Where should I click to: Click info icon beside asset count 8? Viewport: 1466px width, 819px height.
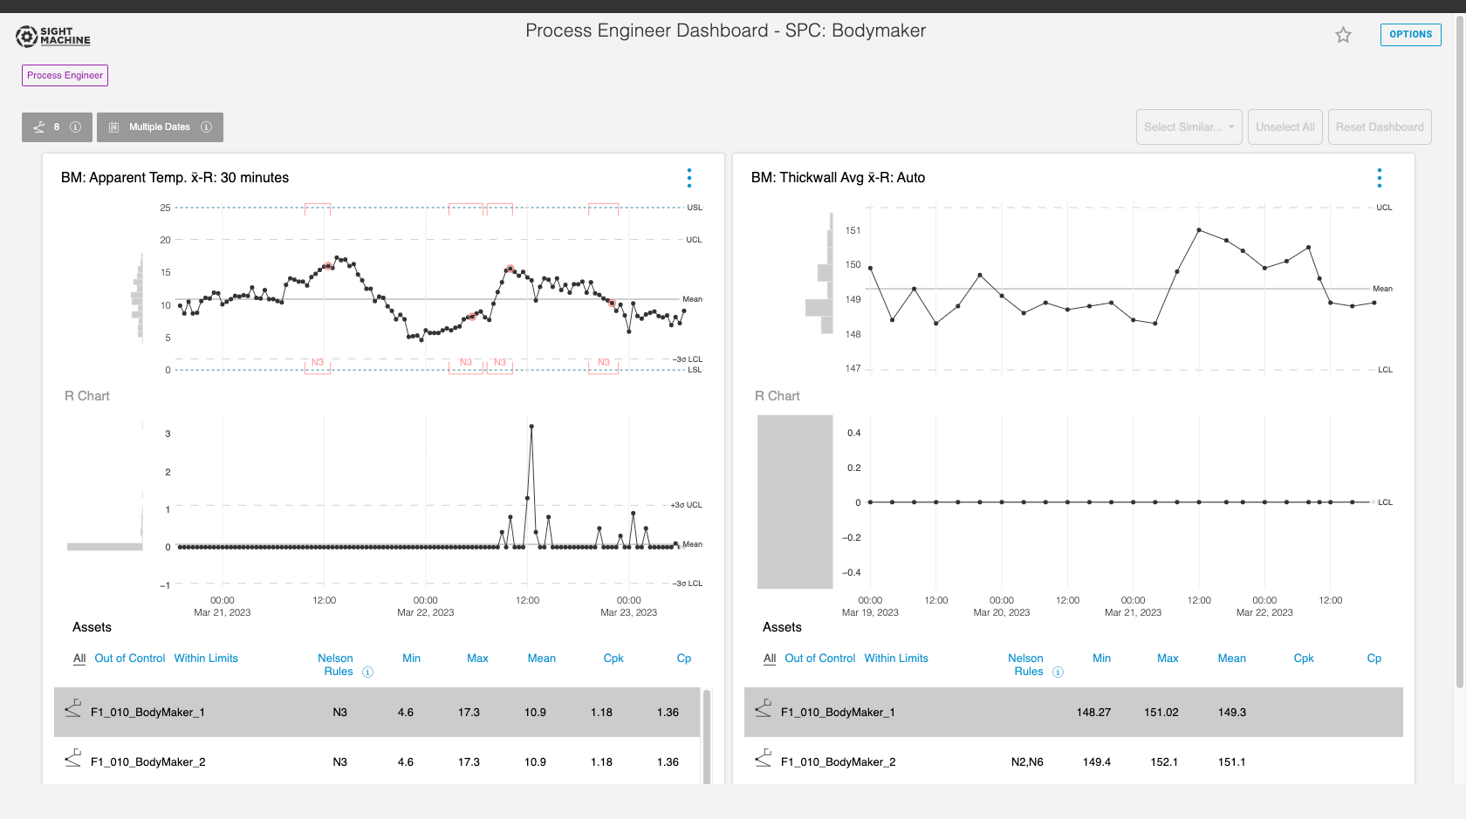[x=76, y=127]
